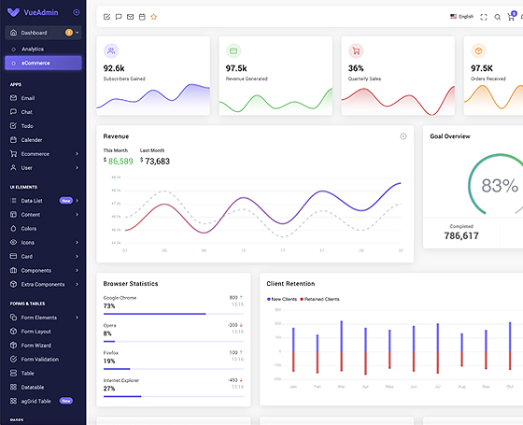Open the Todo shortcut icon in top bar

tap(106, 17)
